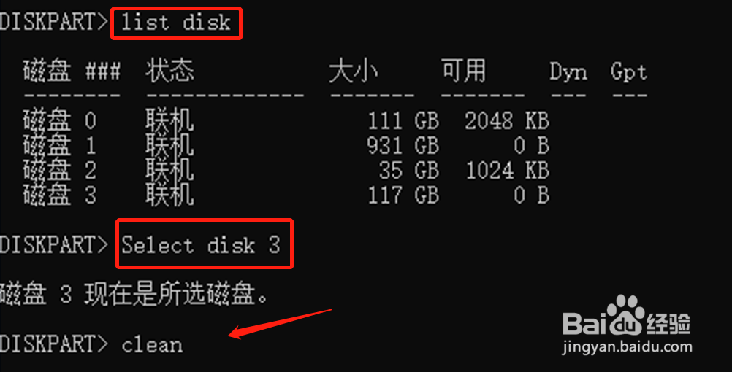Click the highlighted Select disk 3 command
Screen dimensions: 732x372
click(x=204, y=244)
